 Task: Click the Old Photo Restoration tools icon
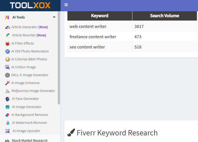7,51
